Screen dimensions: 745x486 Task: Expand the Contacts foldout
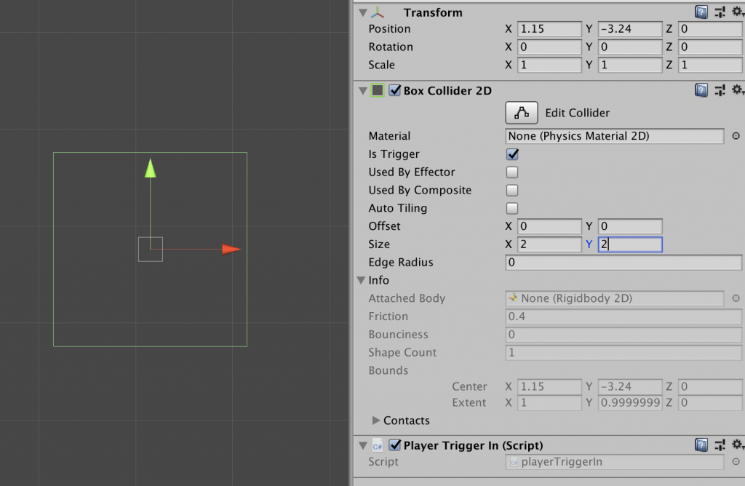click(376, 421)
